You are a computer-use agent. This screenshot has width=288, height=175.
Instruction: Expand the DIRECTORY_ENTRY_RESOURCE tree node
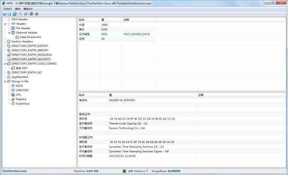pyautogui.click(x=5, y=55)
